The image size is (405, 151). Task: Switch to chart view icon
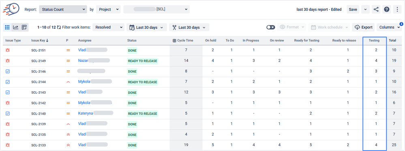tap(16, 27)
